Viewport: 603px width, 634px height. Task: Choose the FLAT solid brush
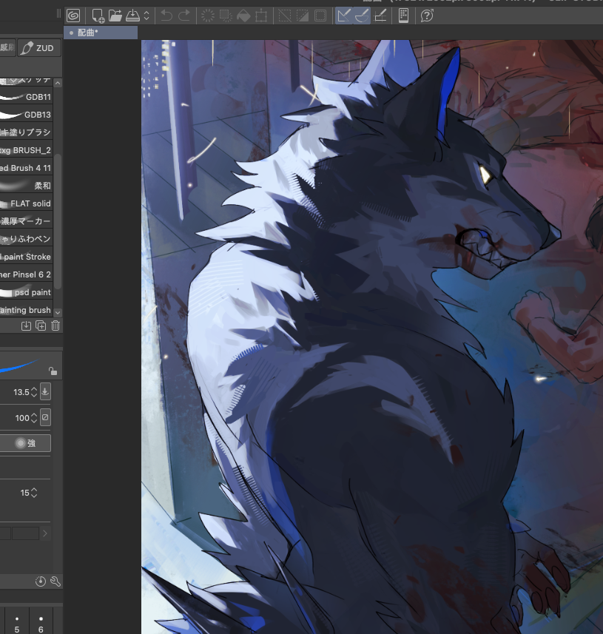27,203
